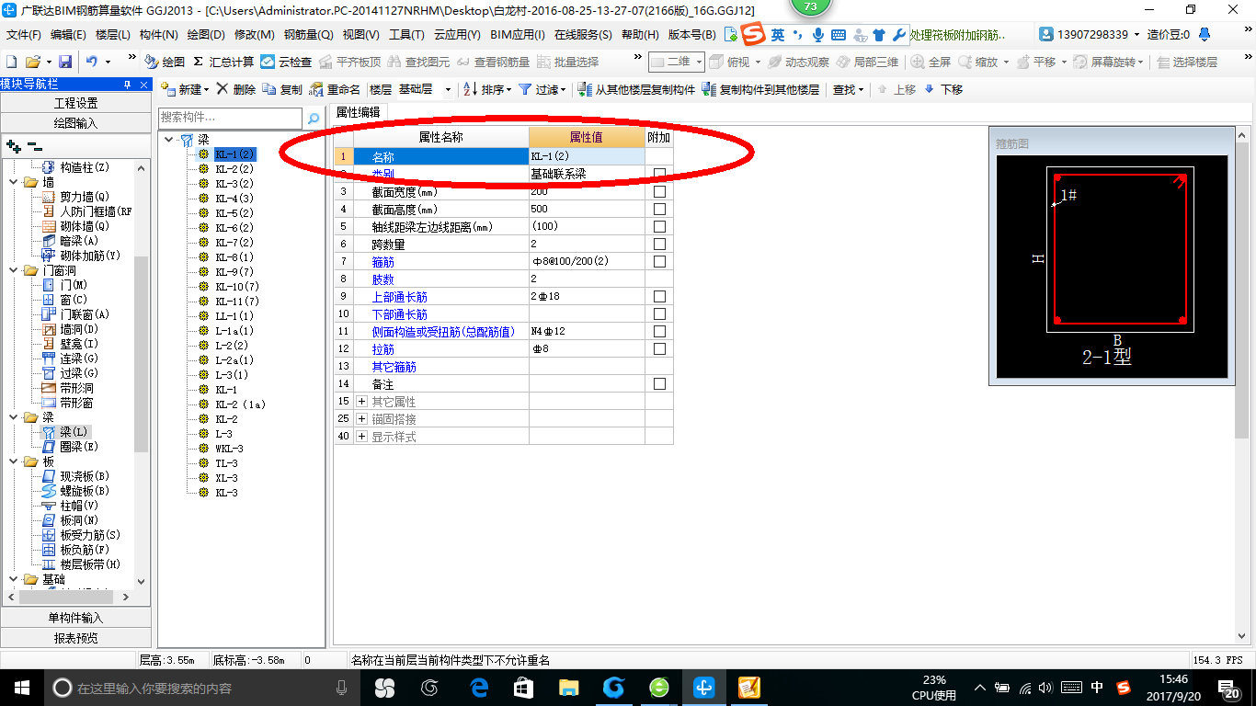
Task: Click the 处理筏板附加钢筋 link
Action: pyautogui.click(x=956, y=35)
